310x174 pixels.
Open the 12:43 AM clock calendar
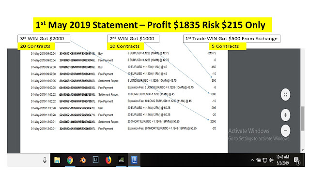pyautogui.click(x=282, y=160)
